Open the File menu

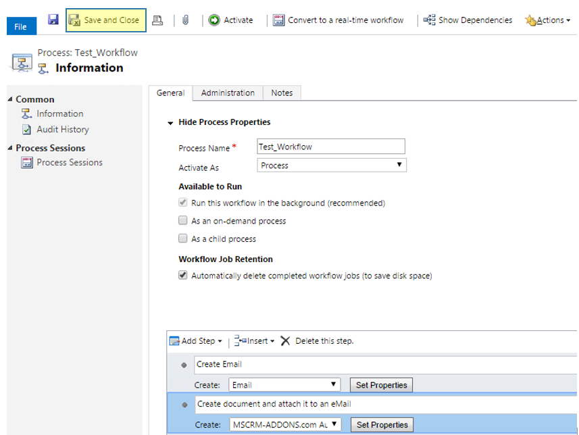click(x=21, y=26)
